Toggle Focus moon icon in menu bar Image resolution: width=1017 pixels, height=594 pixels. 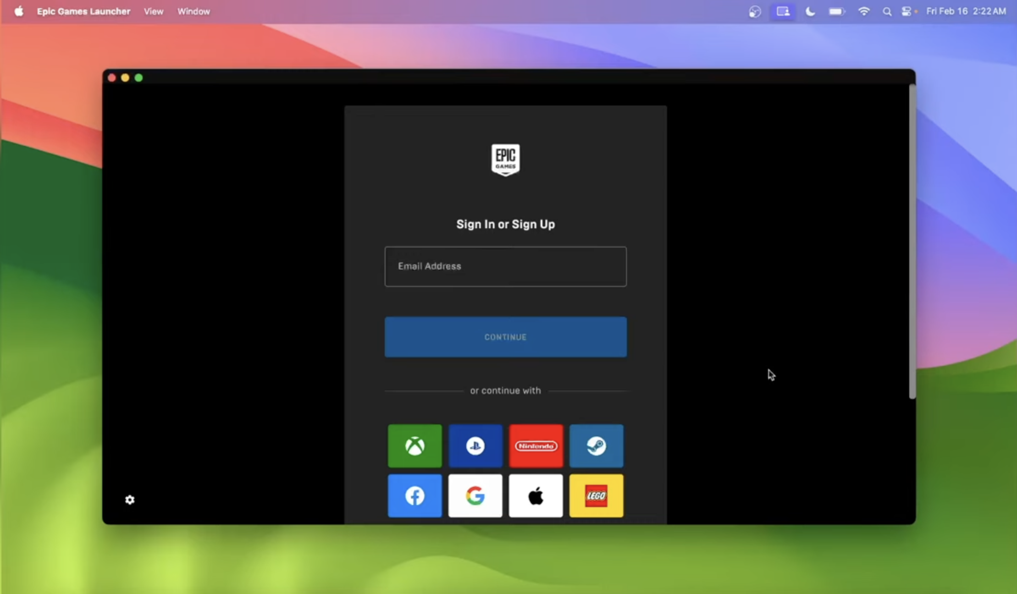click(810, 11)
